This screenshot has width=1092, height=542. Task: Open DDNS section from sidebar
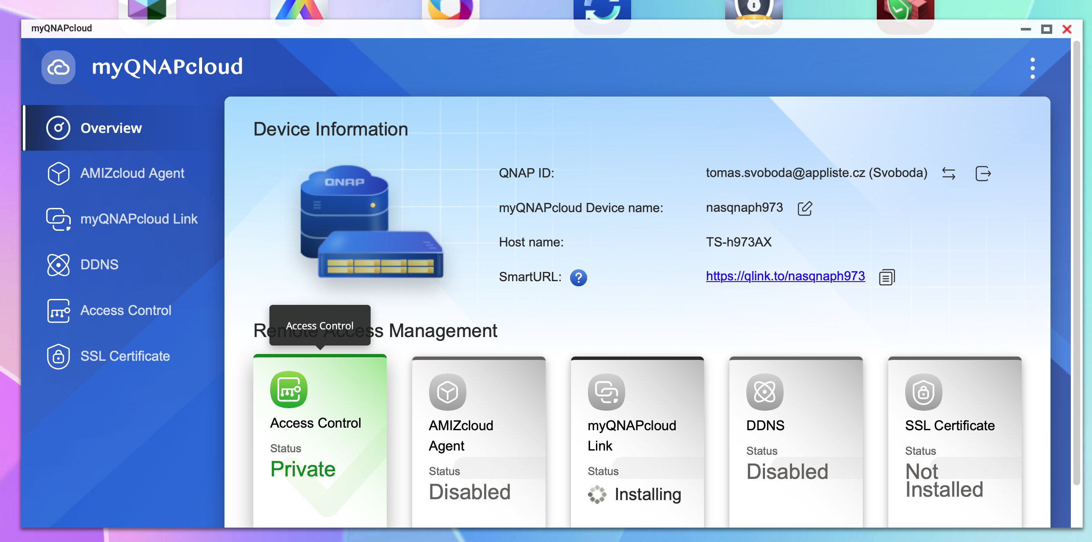(99, 265)
